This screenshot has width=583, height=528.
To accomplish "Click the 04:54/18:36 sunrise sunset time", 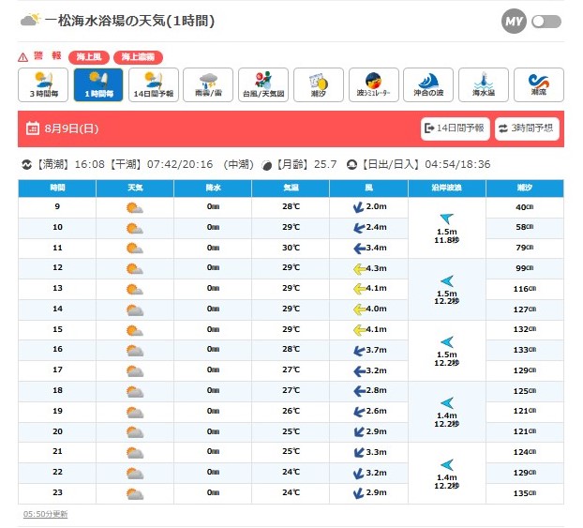I will click(x=457, y=164).
